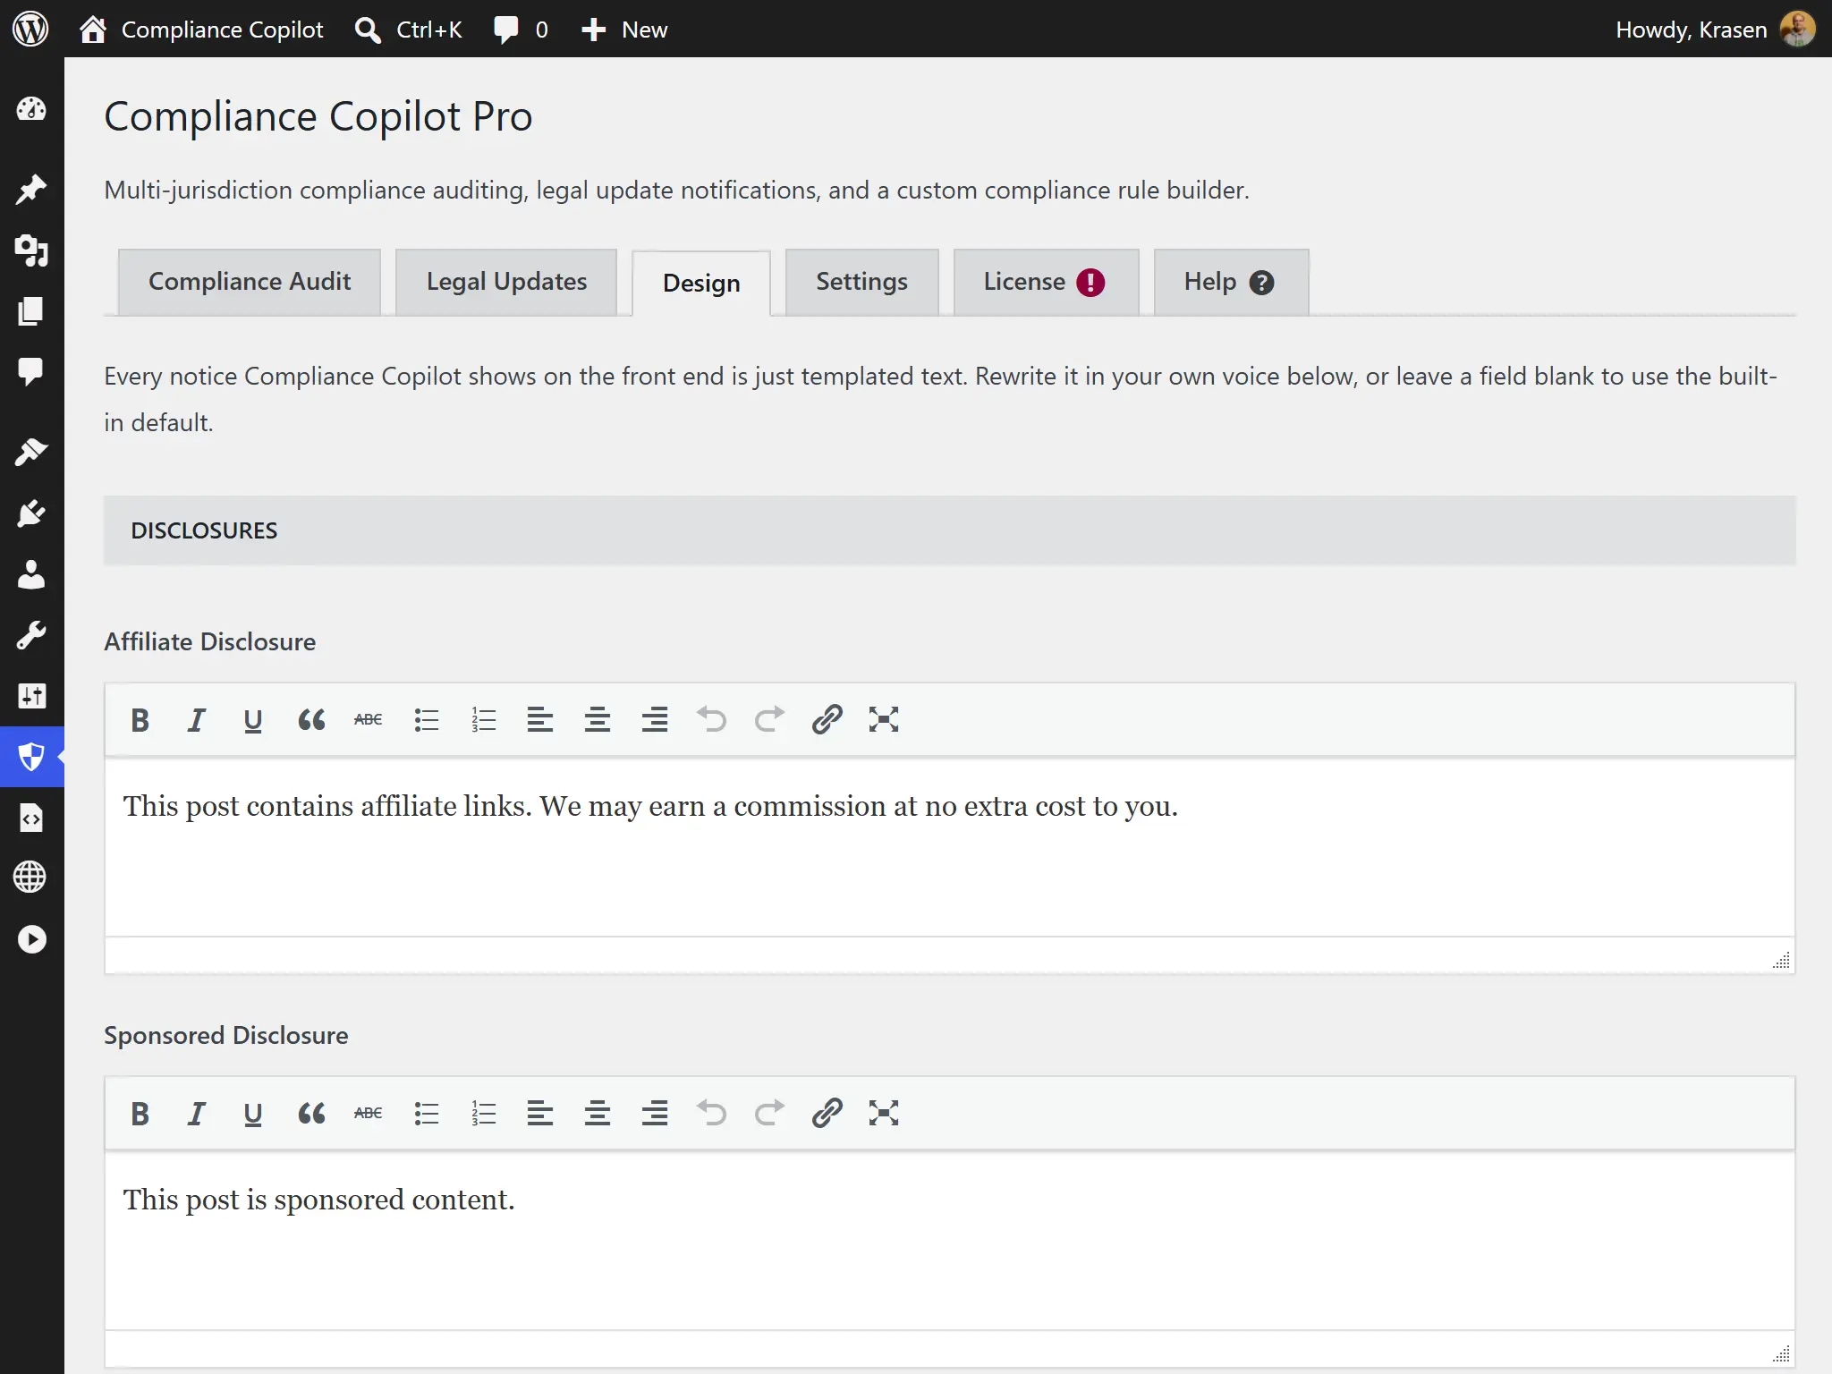This screenshot has height=1374, width=1832.
Task: Open the License tab
Action: [x=1045, y=282]
